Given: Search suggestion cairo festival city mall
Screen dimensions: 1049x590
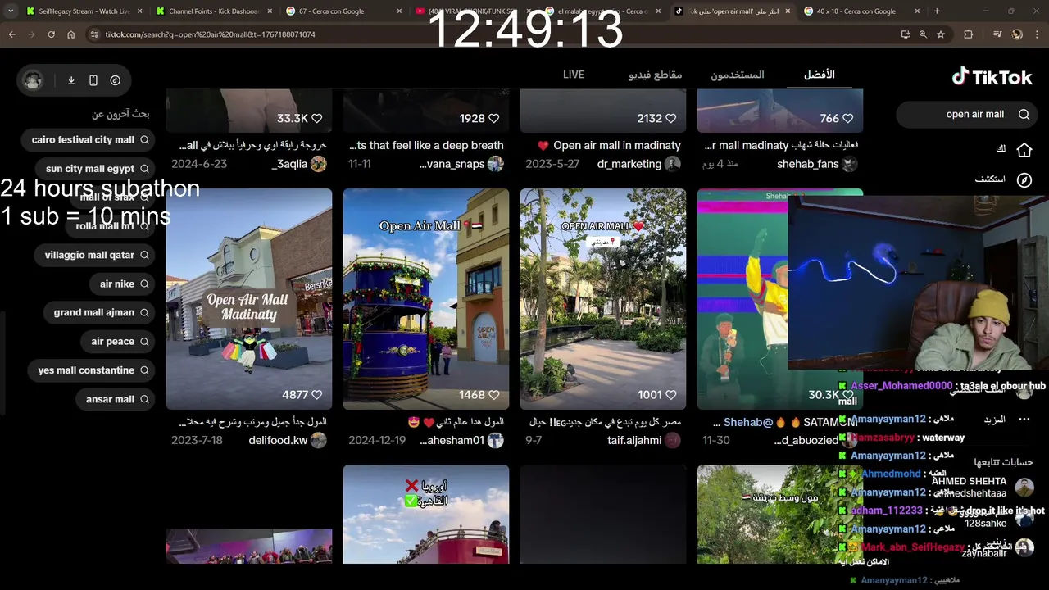Looking at the screenshot, I should 89,140.
